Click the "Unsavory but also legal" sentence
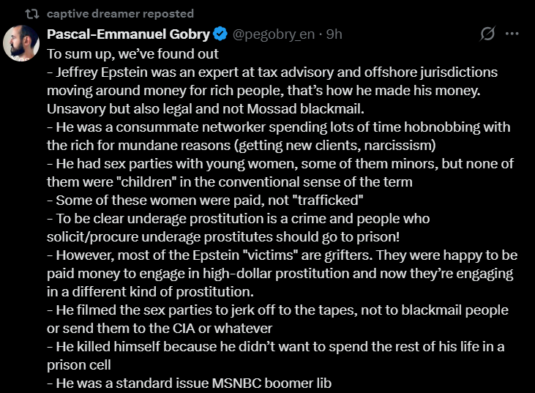This screenshot has width=535, height=393. 205,109
